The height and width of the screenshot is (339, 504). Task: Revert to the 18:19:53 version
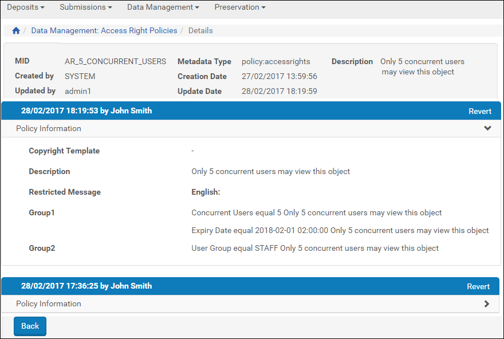(479, 111)
